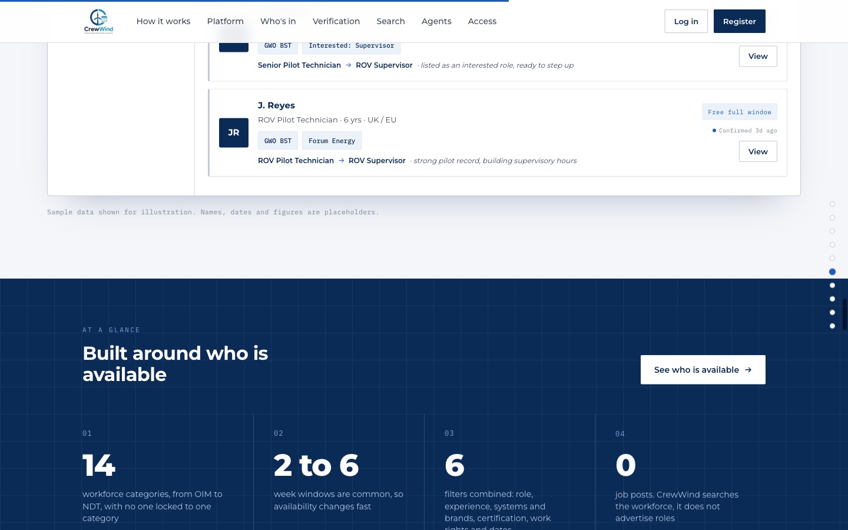Image resolution: width=848 pixels, height=530 pixels.
Task: Select the GWO BST tag on J. Reyes
Action: coord(278,141)
